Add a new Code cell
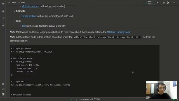179x101 pixels. [12, 3]
